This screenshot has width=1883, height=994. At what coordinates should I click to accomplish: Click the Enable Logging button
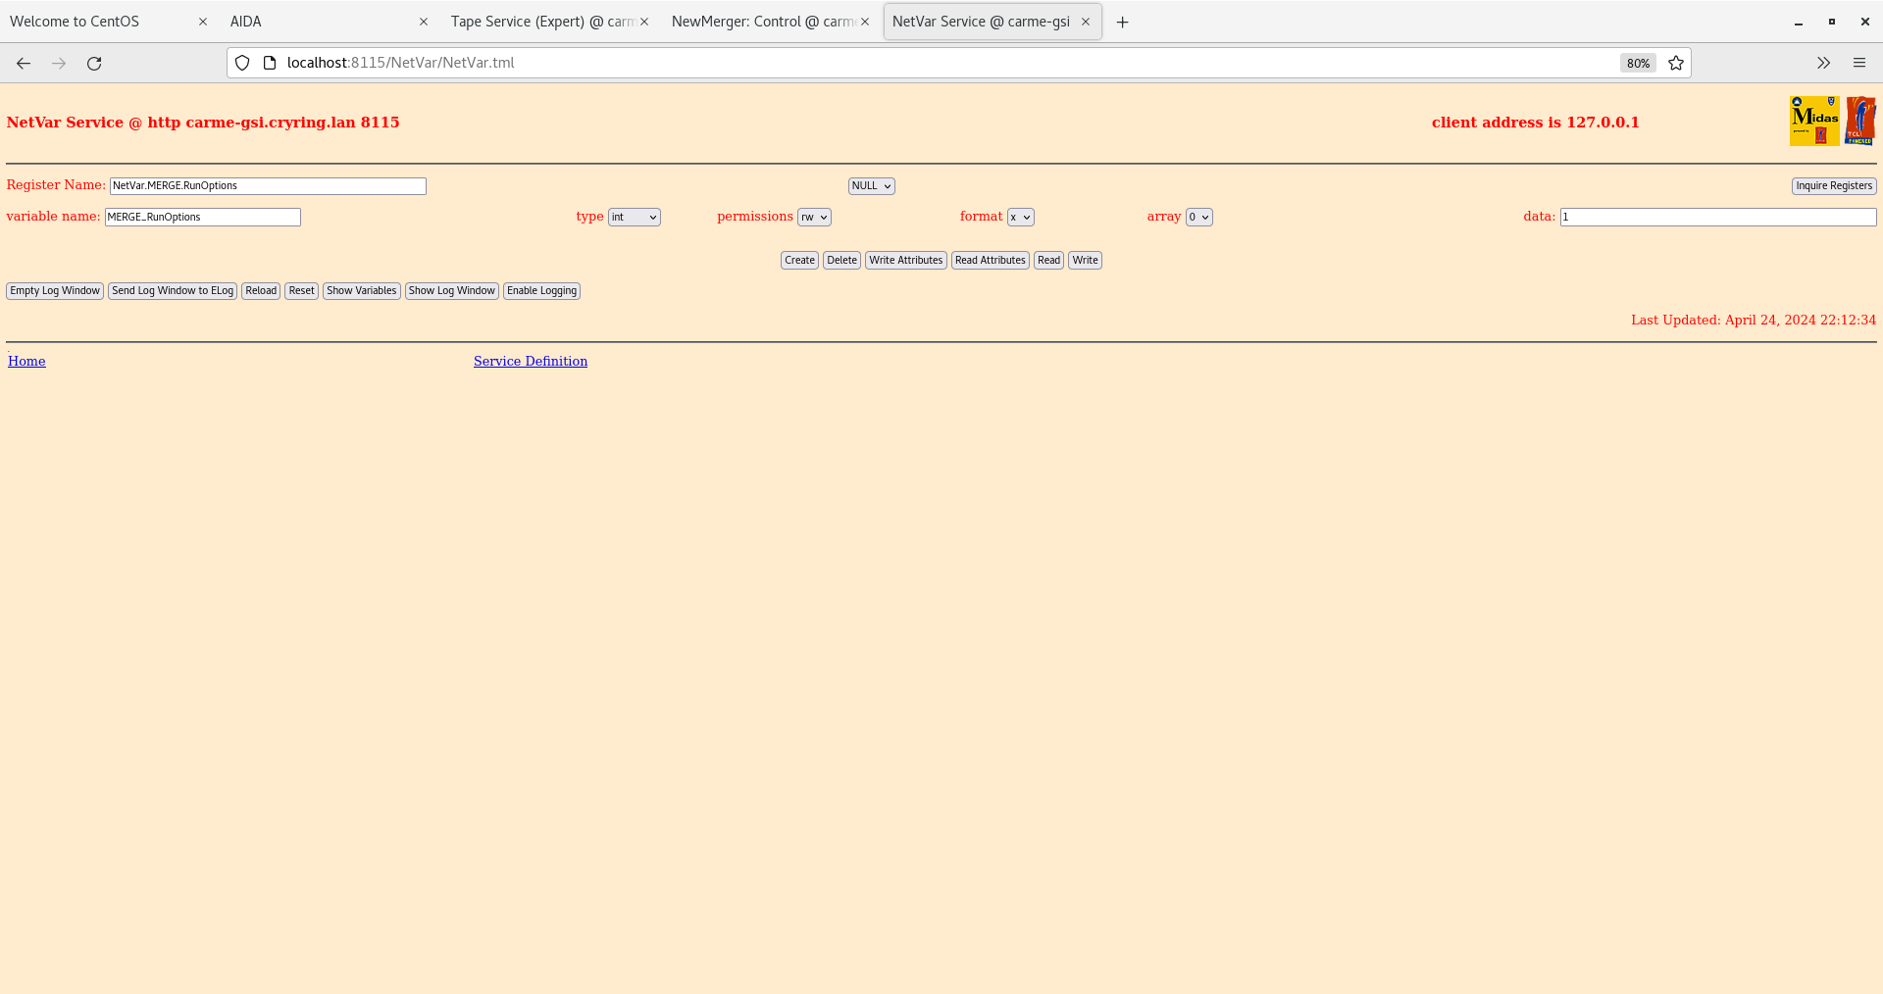coord(541,291)
